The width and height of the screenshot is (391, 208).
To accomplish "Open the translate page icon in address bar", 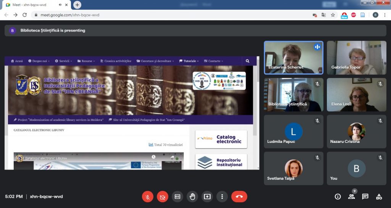I will coord(324,15).
